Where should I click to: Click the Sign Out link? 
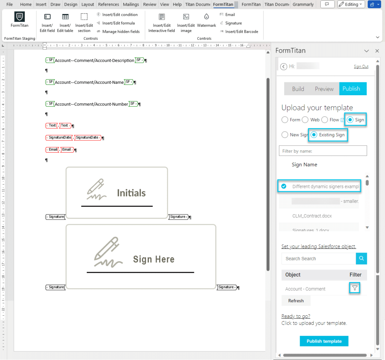(361, 67)
